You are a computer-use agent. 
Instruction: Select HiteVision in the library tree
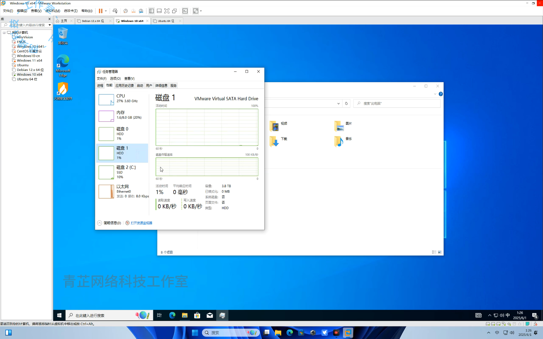[25, 37]
